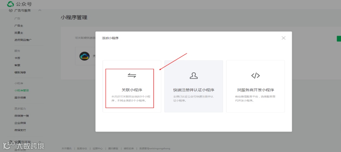The width and height of the screenshot is (341, 152).
Task: Click the code brackets icon for 找服务商开发小程序
Action: pyautogui.click(x=255, y=76)
